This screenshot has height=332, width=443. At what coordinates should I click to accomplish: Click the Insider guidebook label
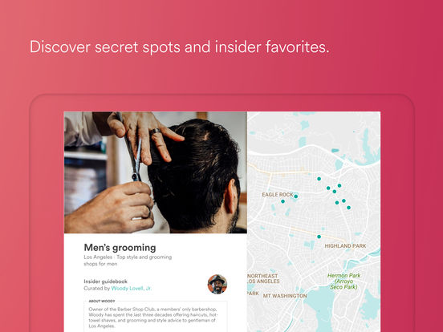point(105,281)
